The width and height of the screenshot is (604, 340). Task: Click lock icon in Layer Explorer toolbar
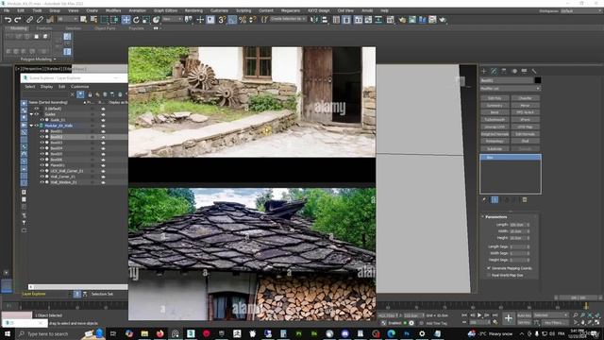[x=90, y=94]
